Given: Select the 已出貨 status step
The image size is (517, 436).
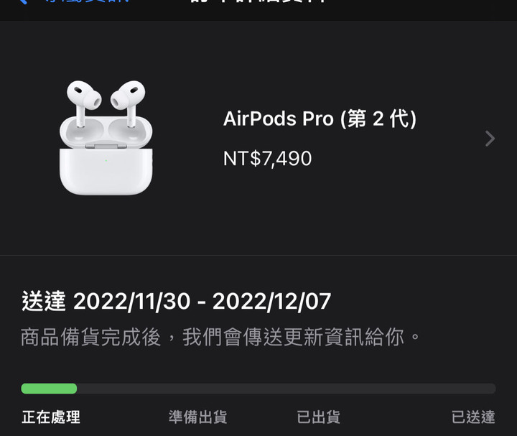Looking at the screenshot, I should (318, 417).
